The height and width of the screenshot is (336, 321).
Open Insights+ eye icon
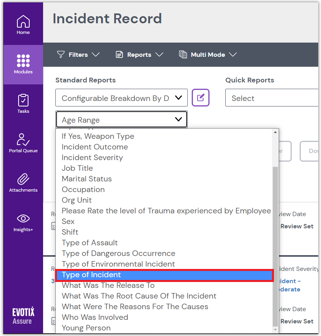23,222
